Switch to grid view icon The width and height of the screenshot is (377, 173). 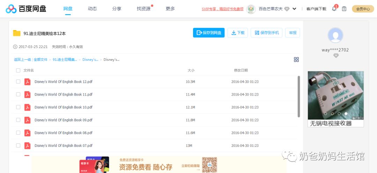click(x=296, y=60)
